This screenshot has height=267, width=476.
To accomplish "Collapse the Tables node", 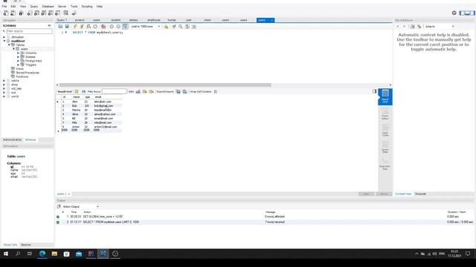I will click(9, 44).
